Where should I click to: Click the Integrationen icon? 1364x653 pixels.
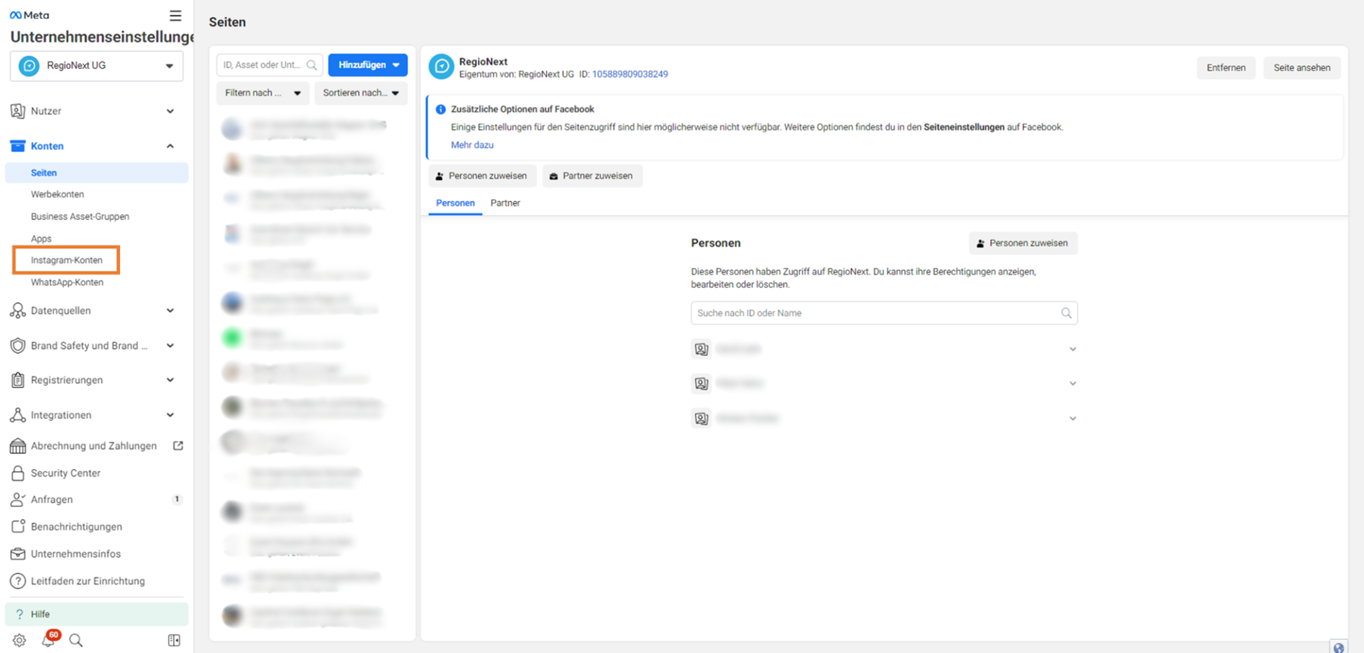pos(18,415)
